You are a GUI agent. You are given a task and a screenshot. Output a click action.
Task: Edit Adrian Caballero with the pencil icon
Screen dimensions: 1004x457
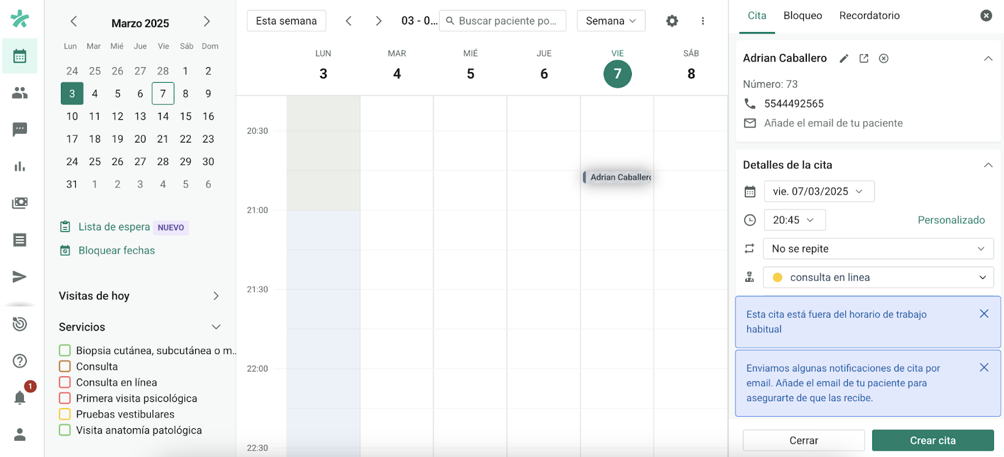coord(843,58)
